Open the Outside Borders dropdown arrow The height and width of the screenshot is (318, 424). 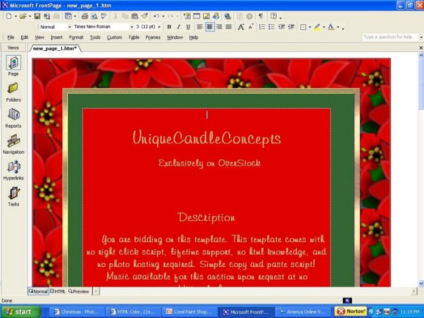click(x=310, y=27)
